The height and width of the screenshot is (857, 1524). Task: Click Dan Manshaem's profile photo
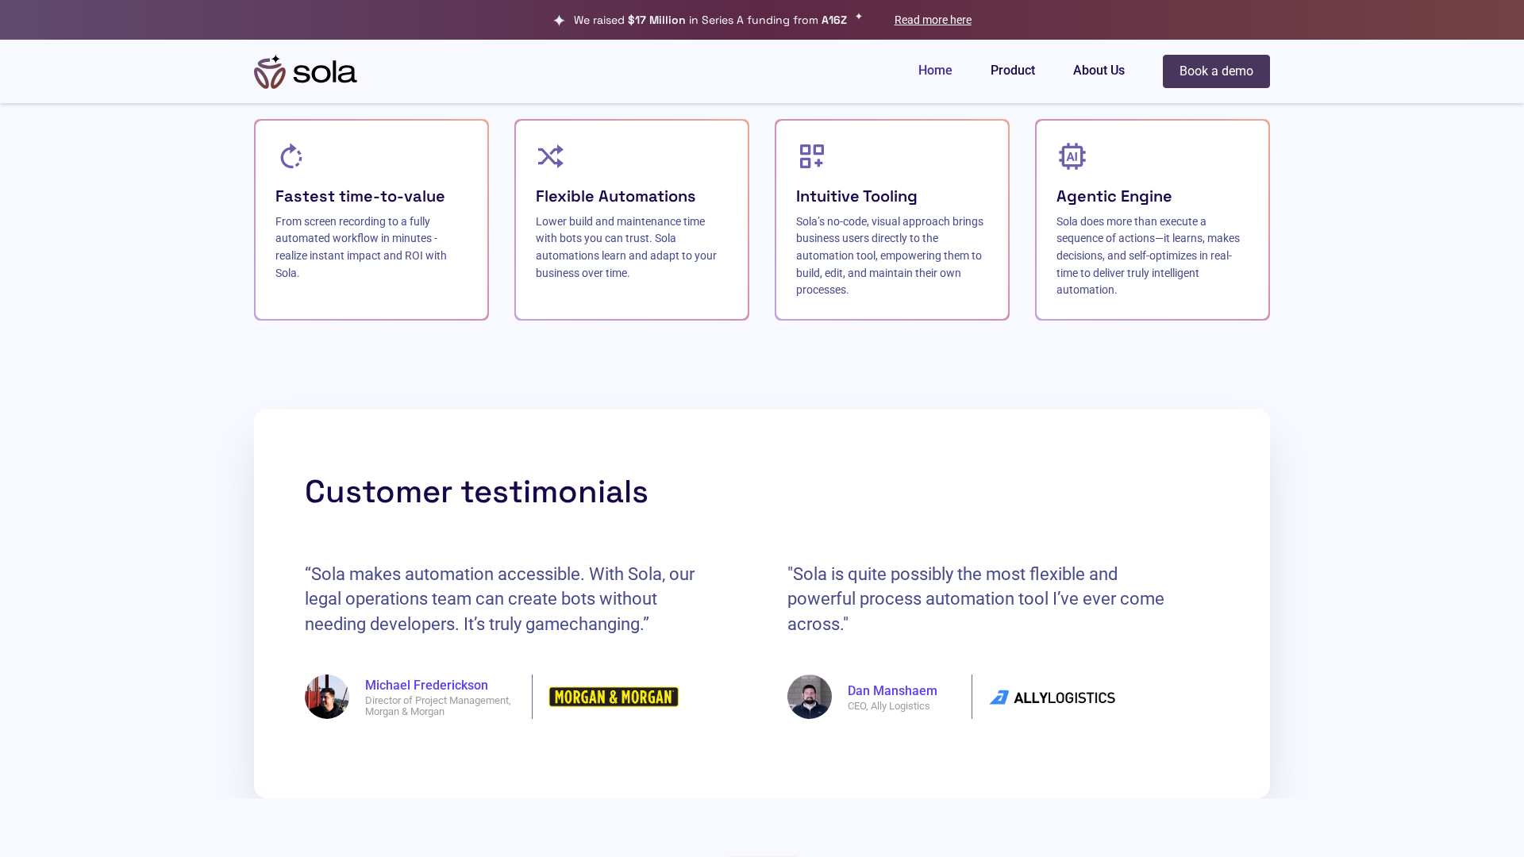[x=809, y=697]
